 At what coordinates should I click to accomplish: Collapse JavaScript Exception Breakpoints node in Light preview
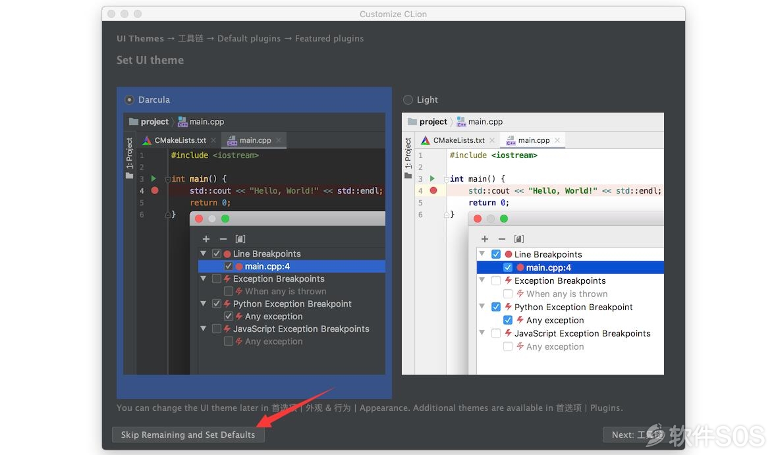click(482, 333)
